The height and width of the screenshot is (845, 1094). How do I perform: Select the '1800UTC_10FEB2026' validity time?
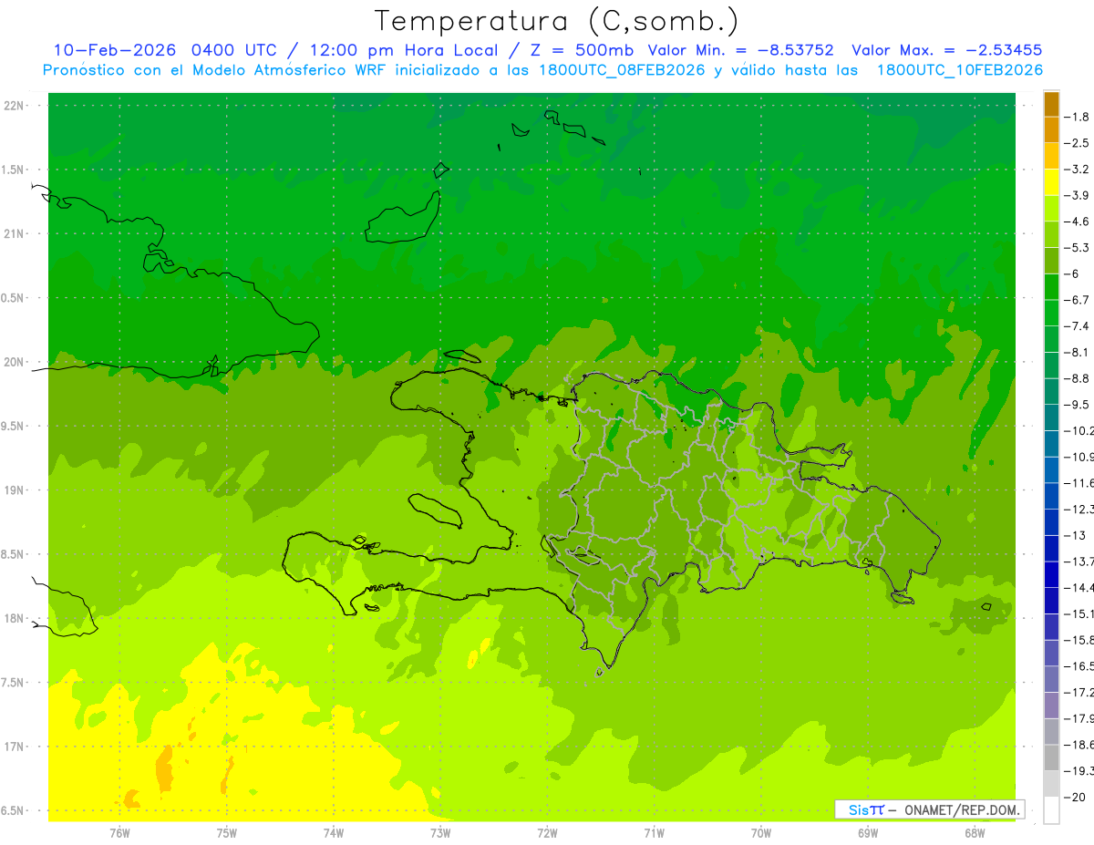point(960,70)
